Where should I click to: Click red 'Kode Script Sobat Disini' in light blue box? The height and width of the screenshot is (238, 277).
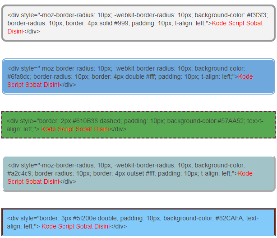76,226
